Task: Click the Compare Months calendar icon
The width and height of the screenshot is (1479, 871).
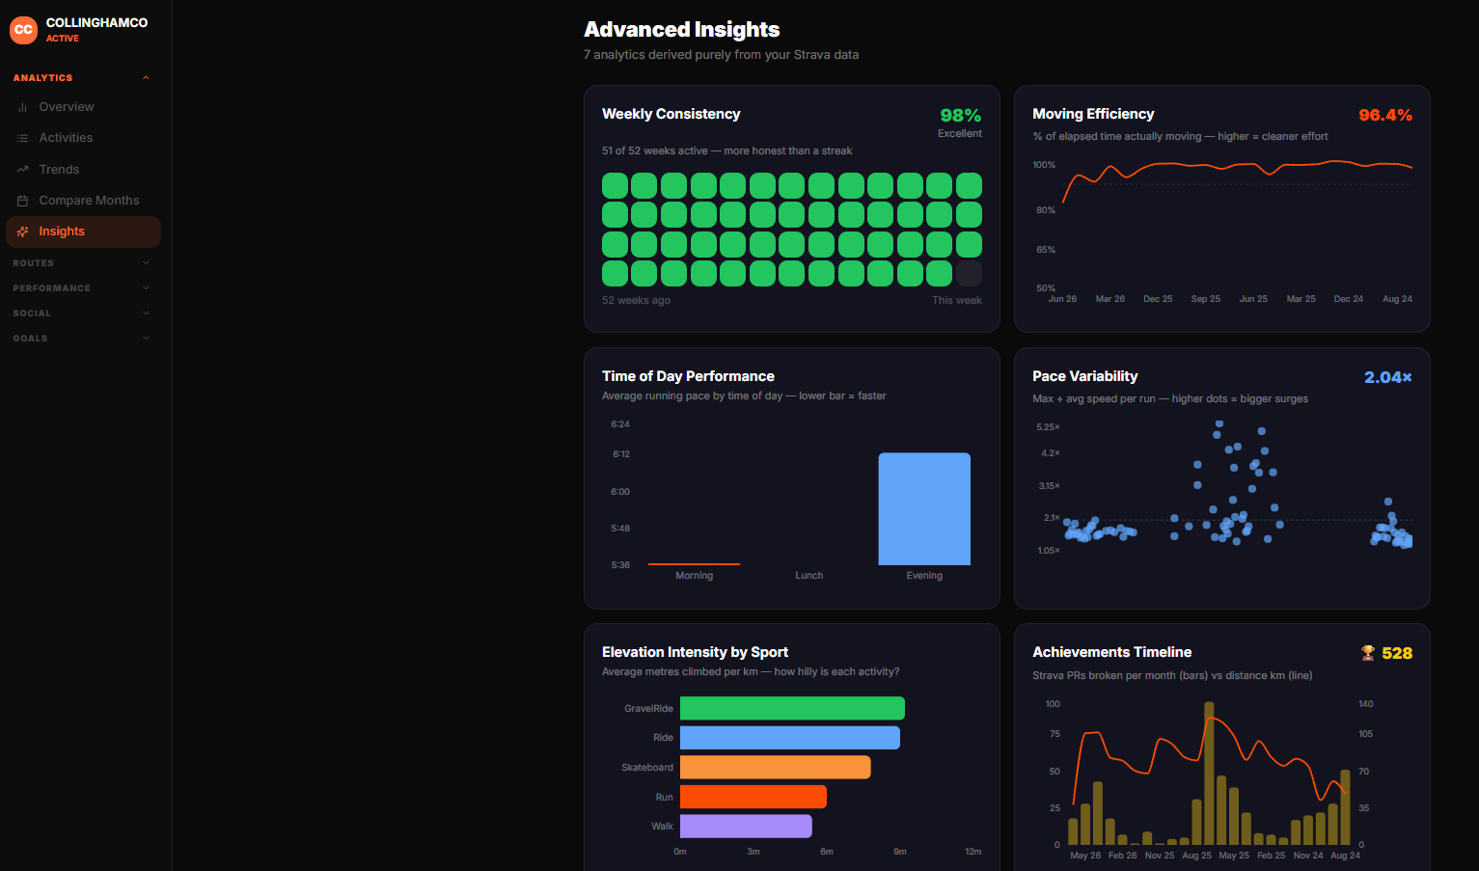Action: coord(22,201)
